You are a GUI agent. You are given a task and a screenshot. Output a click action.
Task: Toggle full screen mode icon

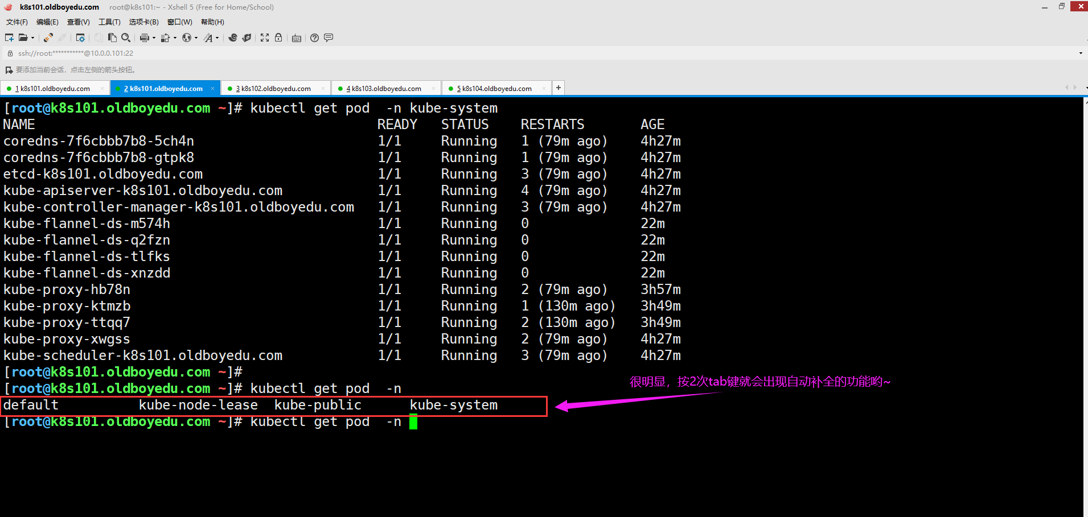[x=265, y=38]
